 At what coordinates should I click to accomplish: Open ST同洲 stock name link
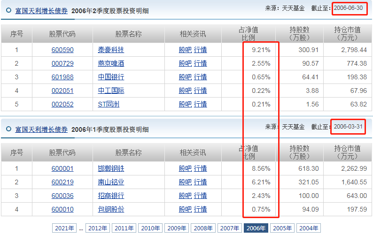(x=109, y=104)
